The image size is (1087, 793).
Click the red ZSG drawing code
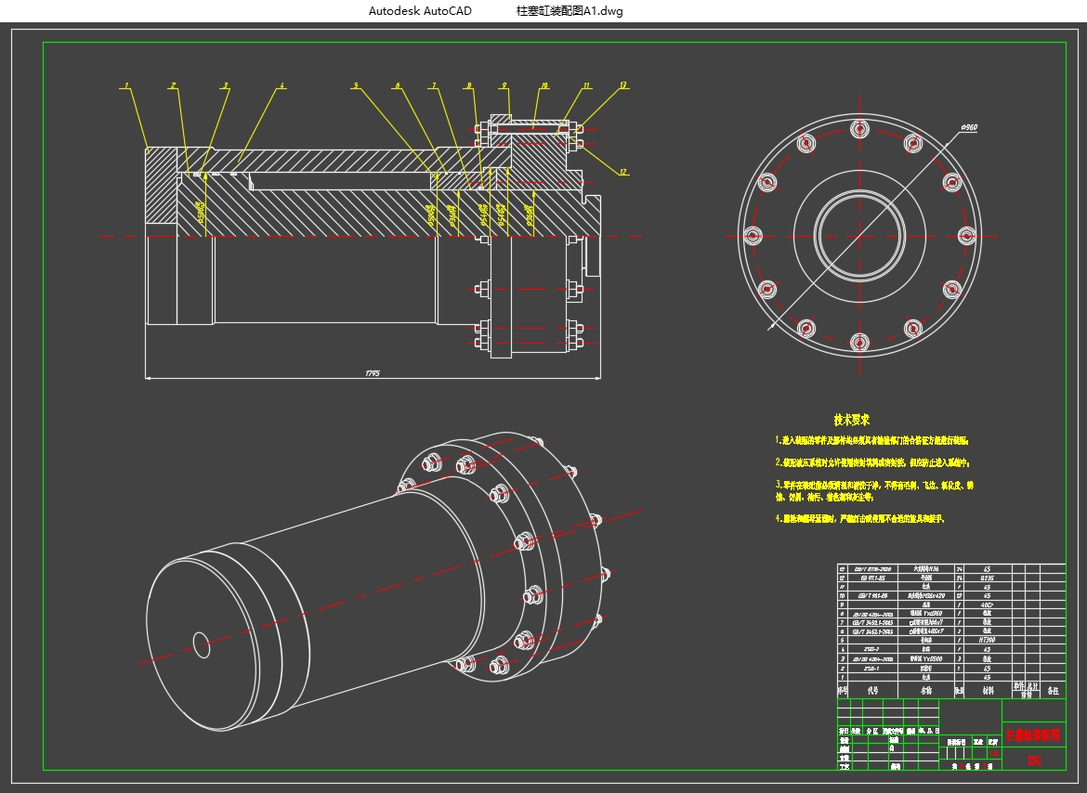click(x=1033, y=761)
